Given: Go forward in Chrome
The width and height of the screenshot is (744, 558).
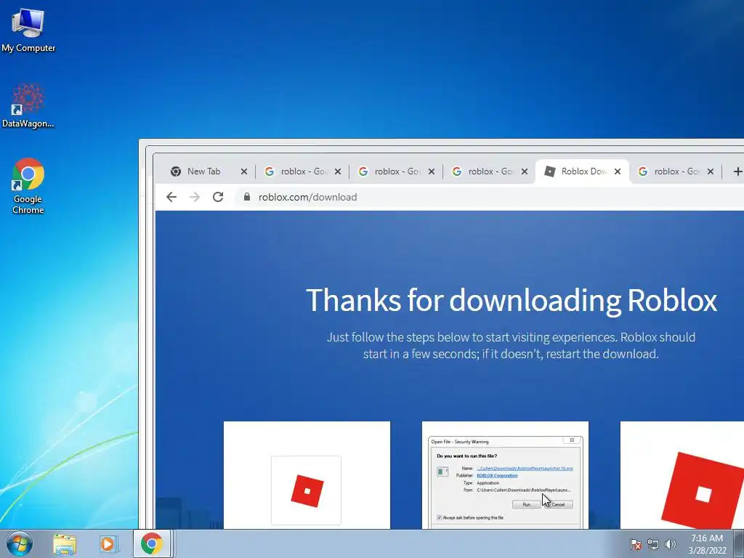Looking at the screenshot, I should click(x=195, y=197).
